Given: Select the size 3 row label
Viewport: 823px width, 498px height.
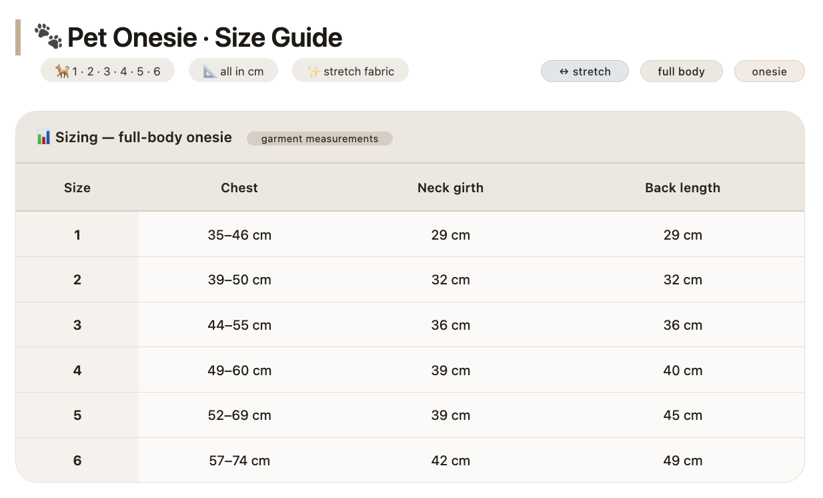Looking at the screenshot, I should click(77, 325).
